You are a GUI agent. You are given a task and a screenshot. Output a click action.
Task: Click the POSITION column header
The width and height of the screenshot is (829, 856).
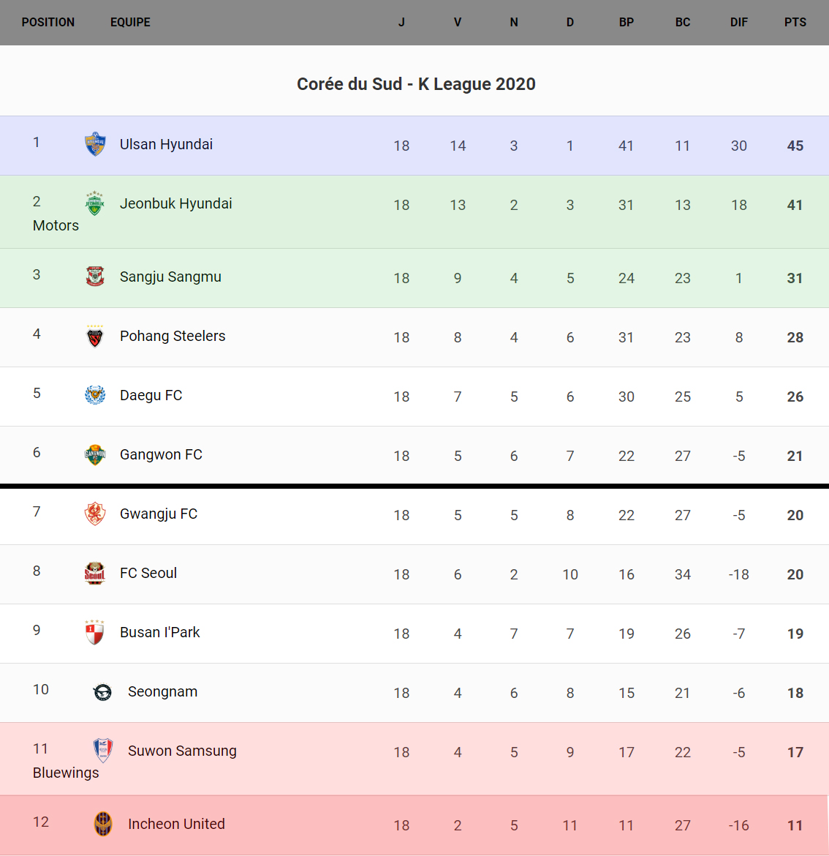click(48, 22)
